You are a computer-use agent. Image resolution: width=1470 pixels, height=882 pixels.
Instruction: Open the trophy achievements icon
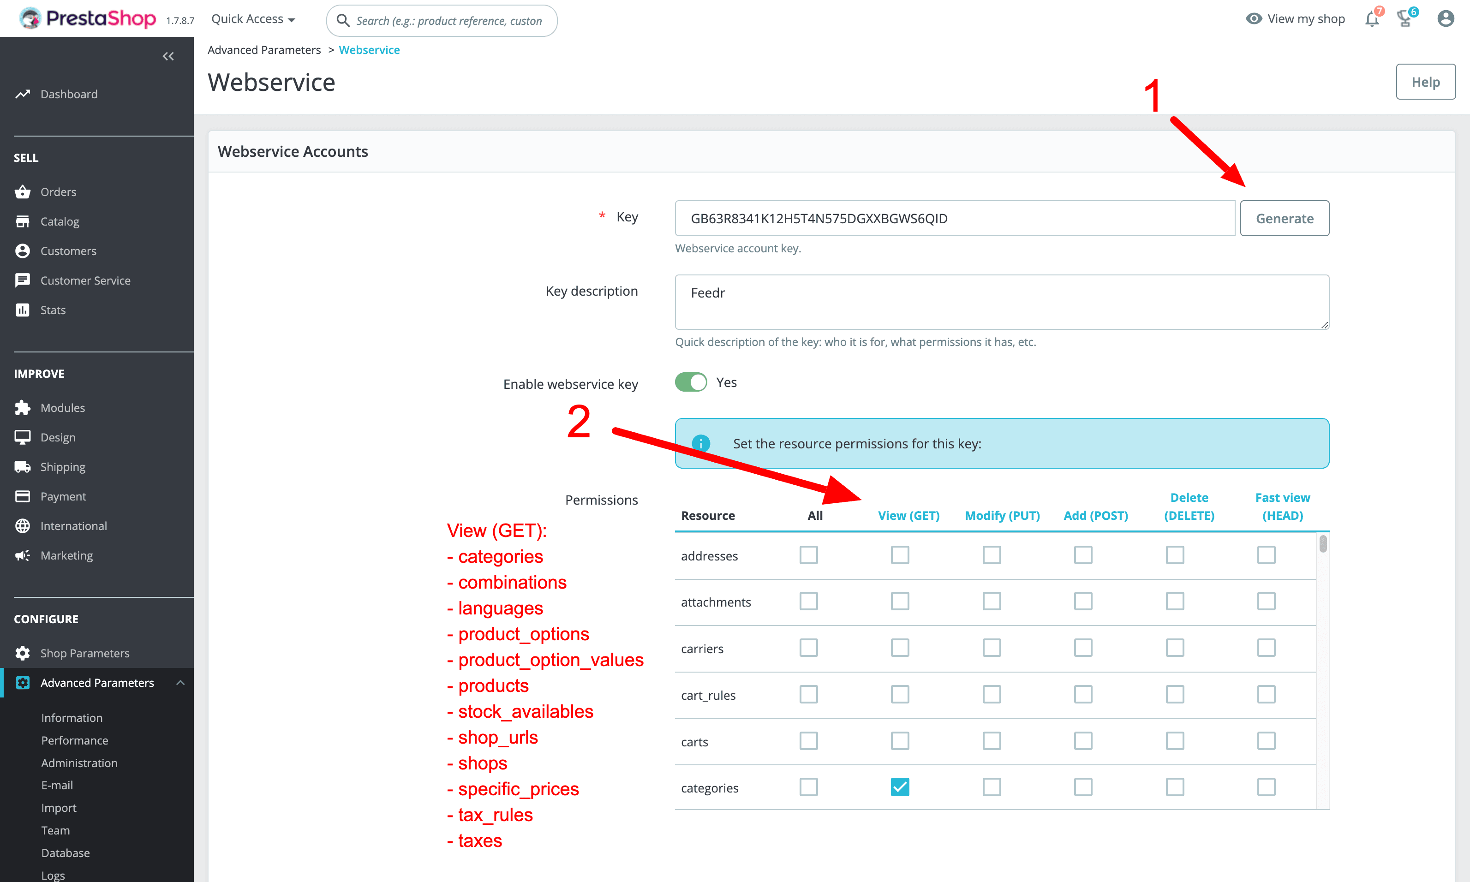1404,19
